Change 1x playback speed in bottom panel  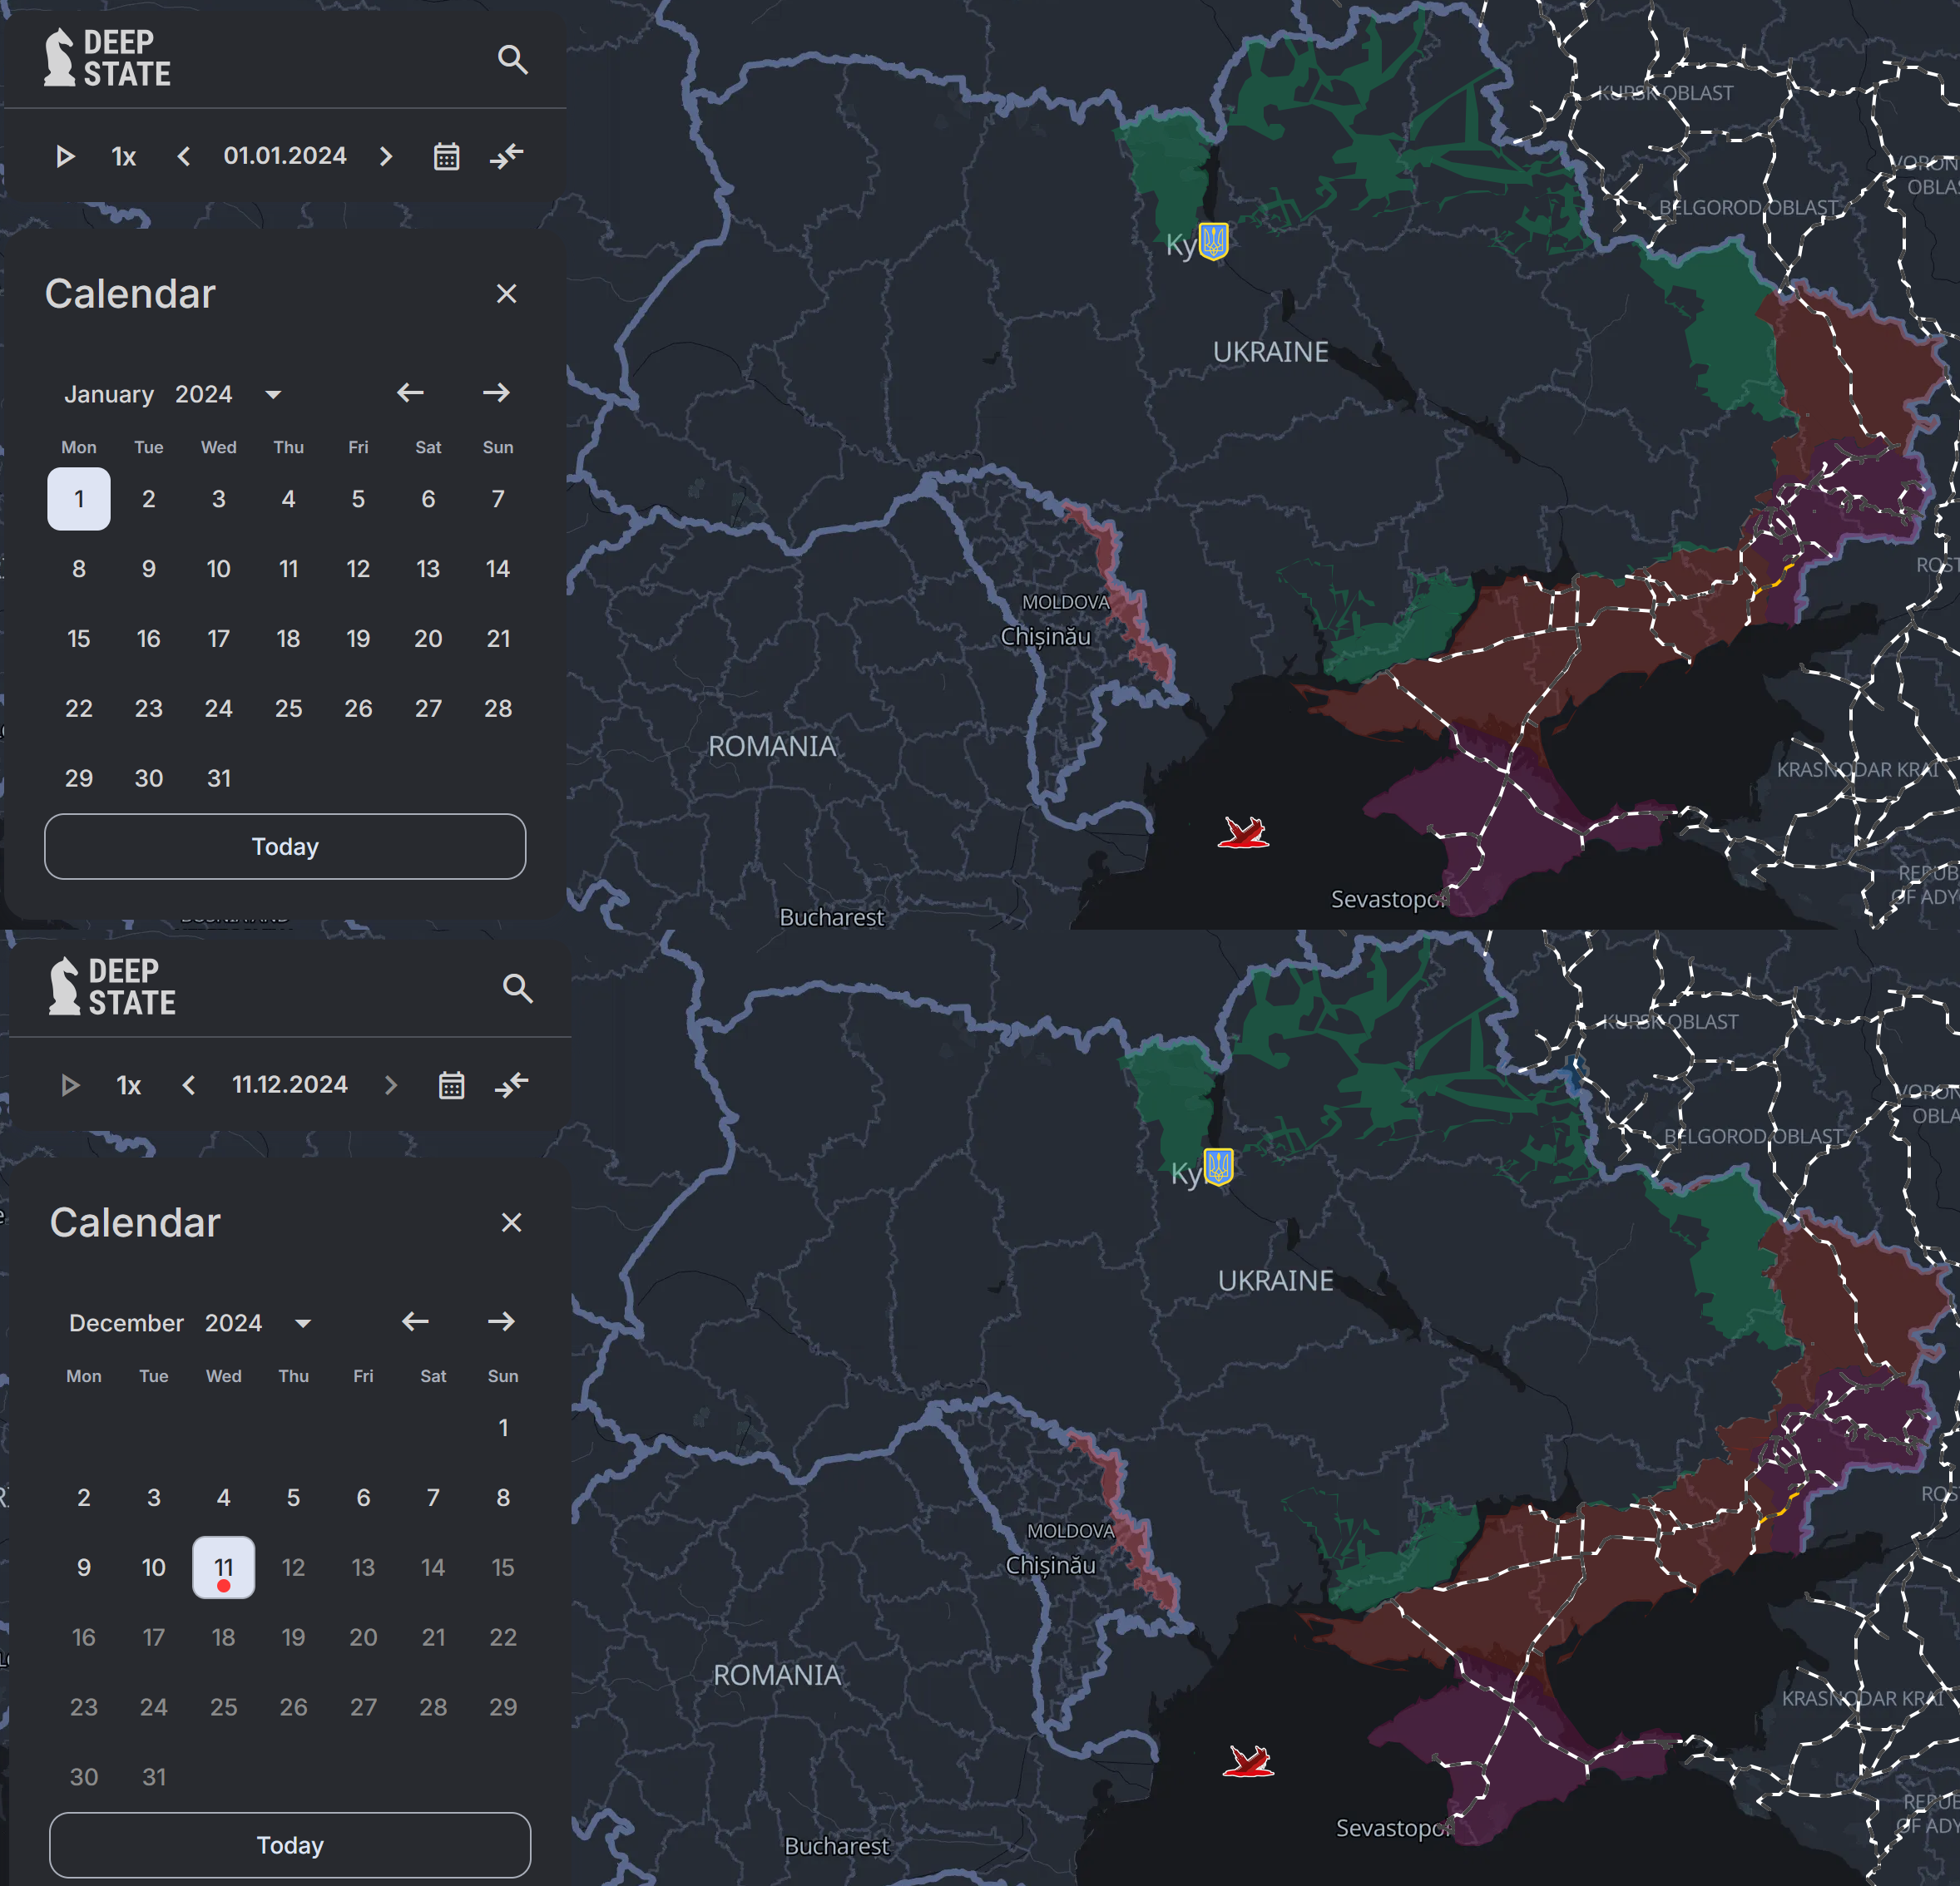128,1085
